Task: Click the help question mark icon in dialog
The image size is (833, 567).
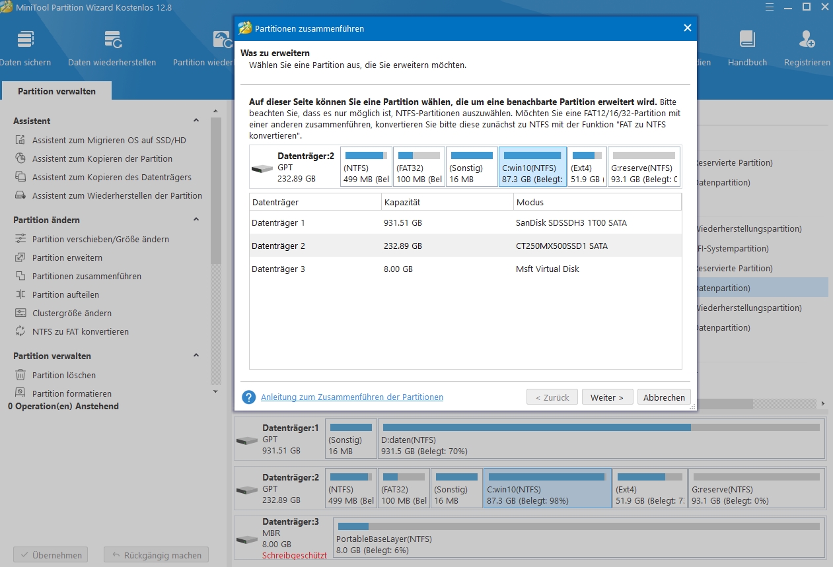Action: (x=249, y=397)
